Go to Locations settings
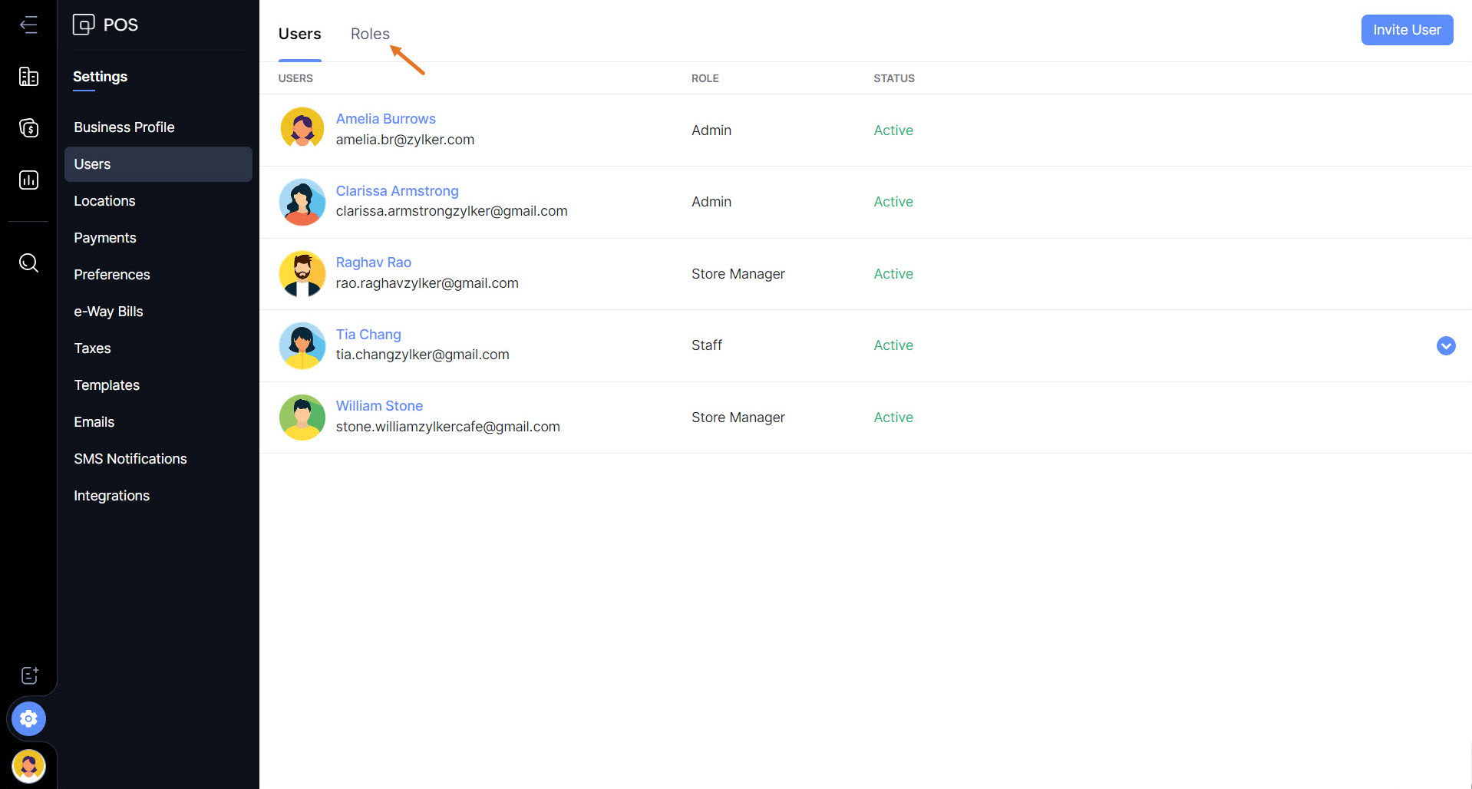 tap(104, 201)
